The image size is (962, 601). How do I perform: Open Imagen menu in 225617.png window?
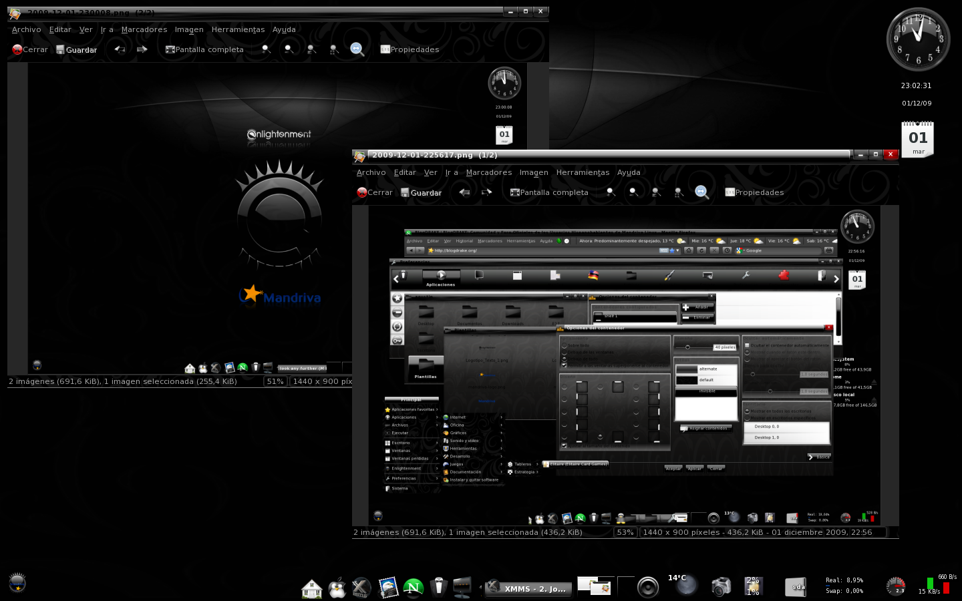534,172
